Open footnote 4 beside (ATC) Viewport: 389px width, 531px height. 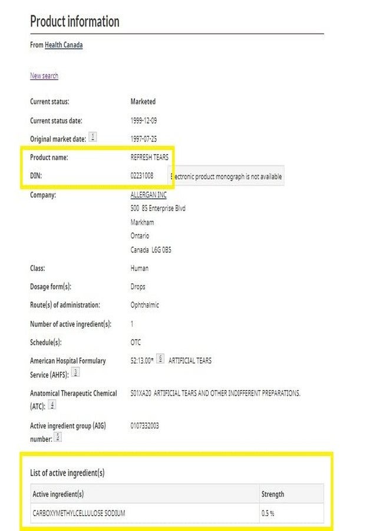tap(52, 404)
